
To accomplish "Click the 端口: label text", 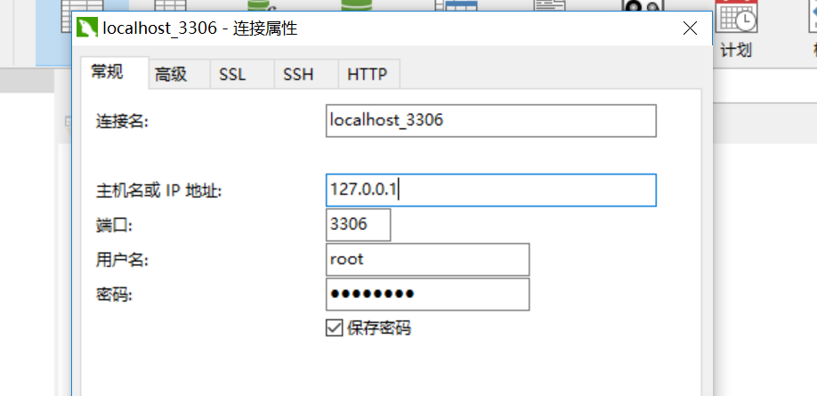I will click(x=114, y=226).
